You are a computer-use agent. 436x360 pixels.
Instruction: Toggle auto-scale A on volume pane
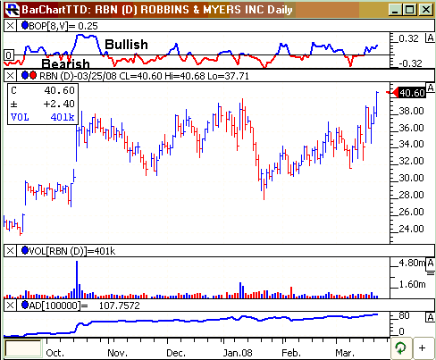[431, 263]
